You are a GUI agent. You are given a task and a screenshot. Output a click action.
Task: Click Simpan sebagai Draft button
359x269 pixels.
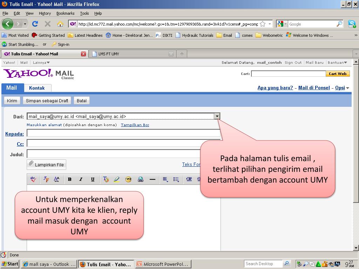coord(47,101)
